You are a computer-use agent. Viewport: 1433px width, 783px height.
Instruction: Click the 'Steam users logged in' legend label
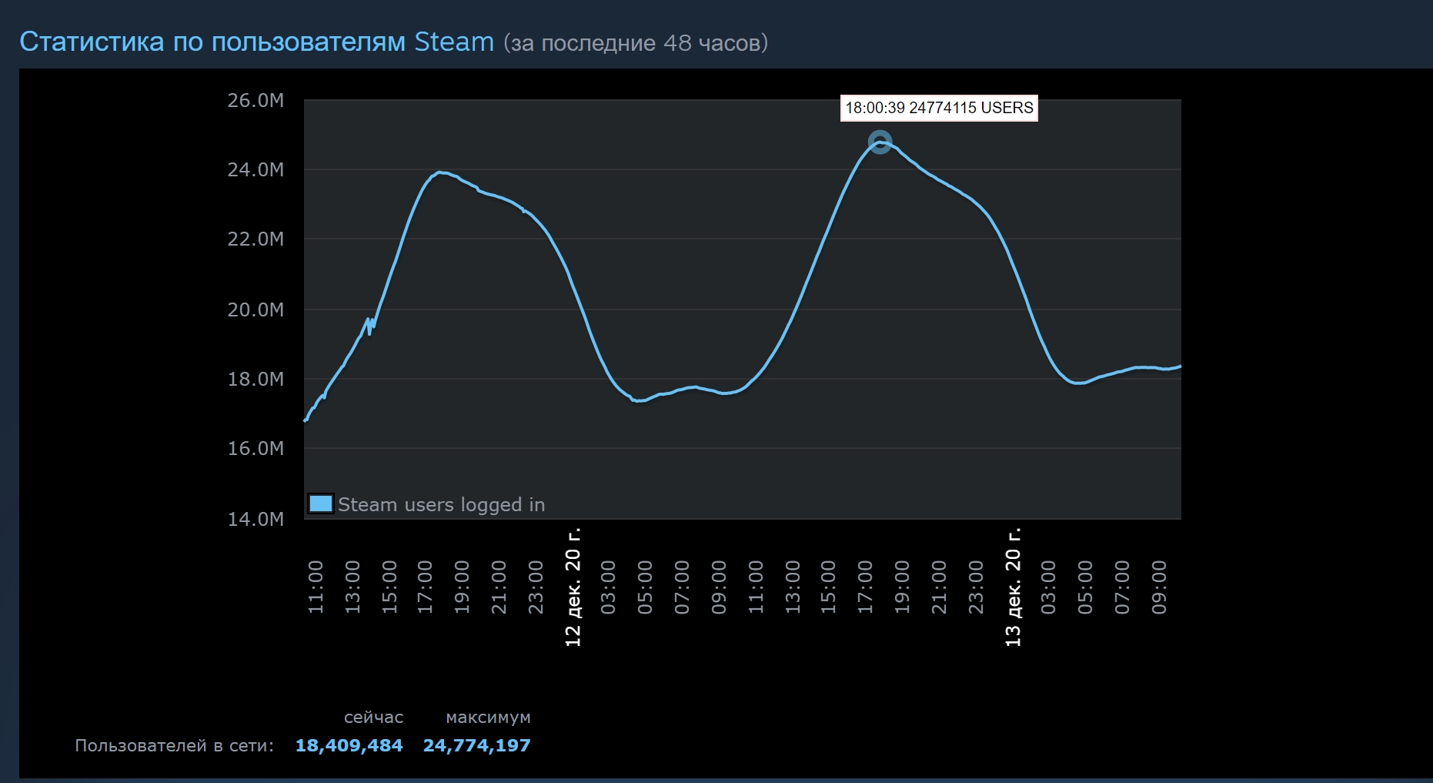click(x=441, y=505)
